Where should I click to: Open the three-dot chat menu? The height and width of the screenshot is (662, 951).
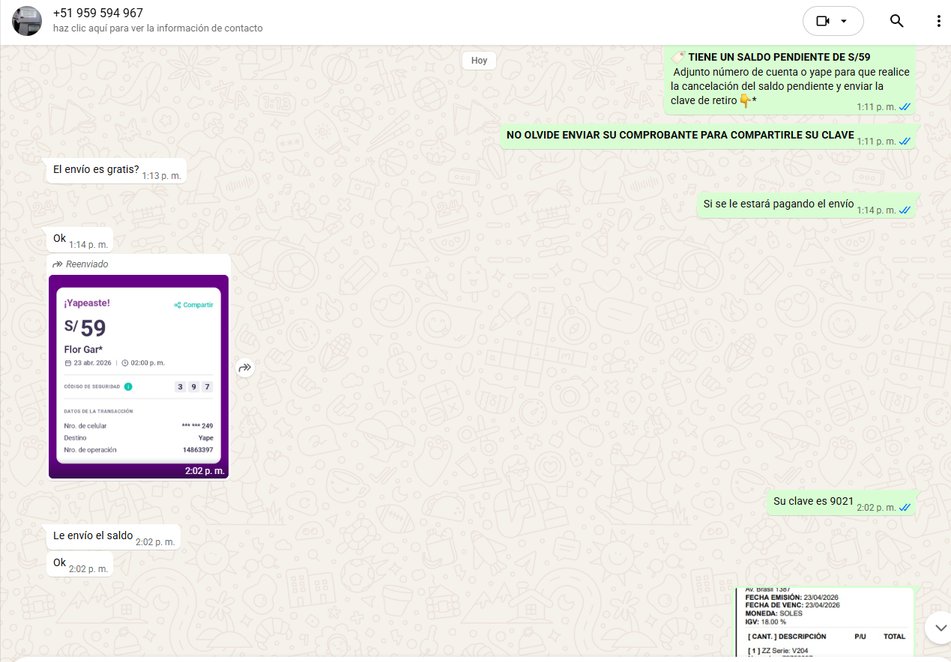pos(938,21)
